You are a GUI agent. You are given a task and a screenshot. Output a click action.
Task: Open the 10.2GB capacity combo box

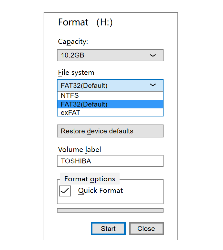tap(110, 55)
